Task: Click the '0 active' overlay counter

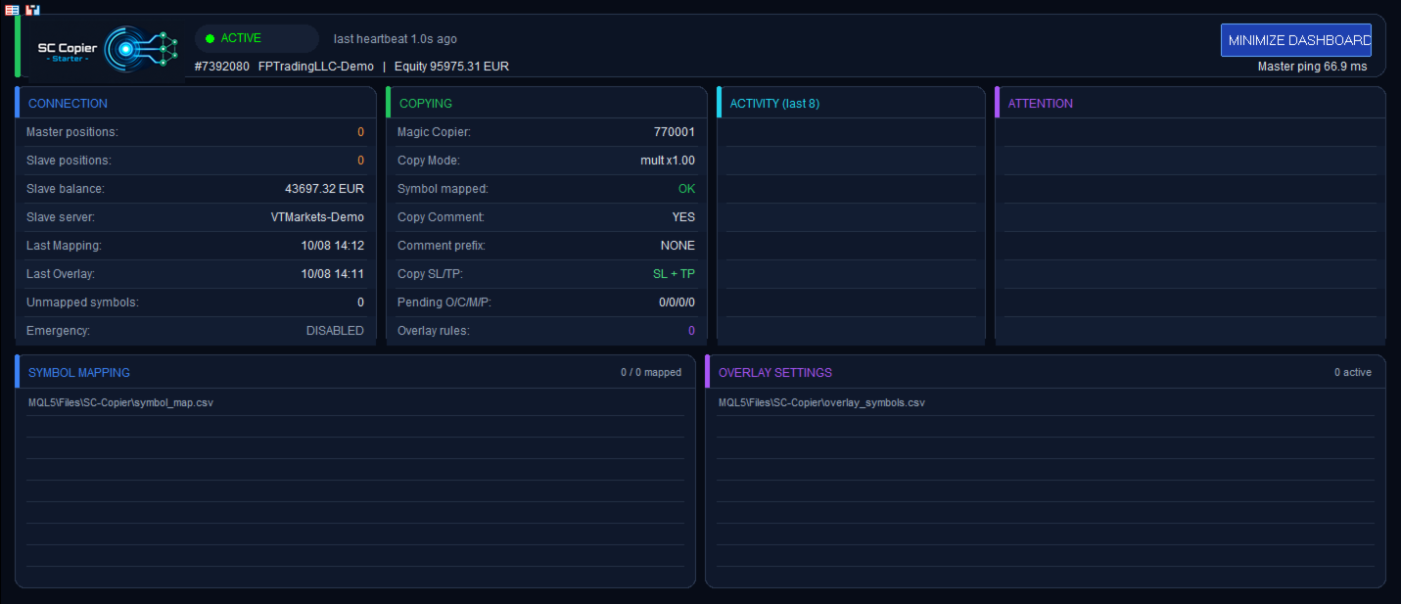Action: click(1353, 373)
